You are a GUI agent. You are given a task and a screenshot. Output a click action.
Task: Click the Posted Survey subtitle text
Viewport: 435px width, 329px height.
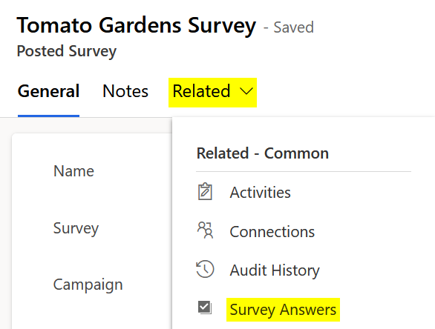(67, 51)
